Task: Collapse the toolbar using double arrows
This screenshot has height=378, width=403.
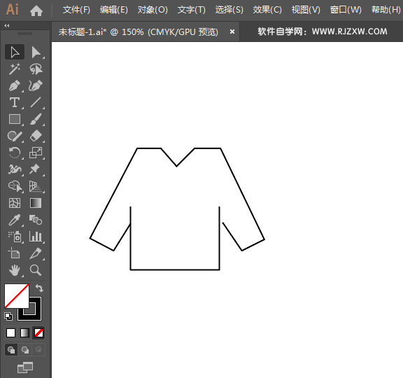Action: click(x=7, y=26)
